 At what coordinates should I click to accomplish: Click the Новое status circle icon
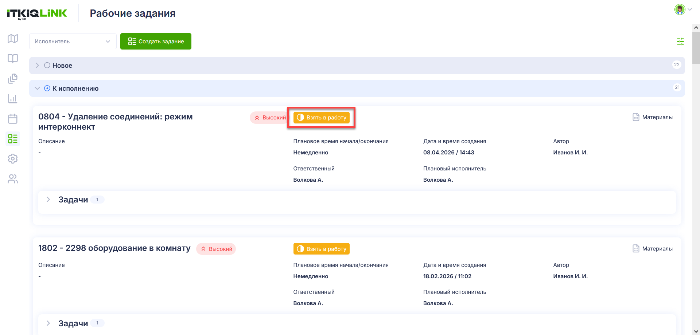(47, 66)
